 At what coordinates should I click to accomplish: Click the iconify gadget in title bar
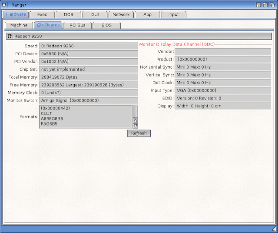(258, 4)
